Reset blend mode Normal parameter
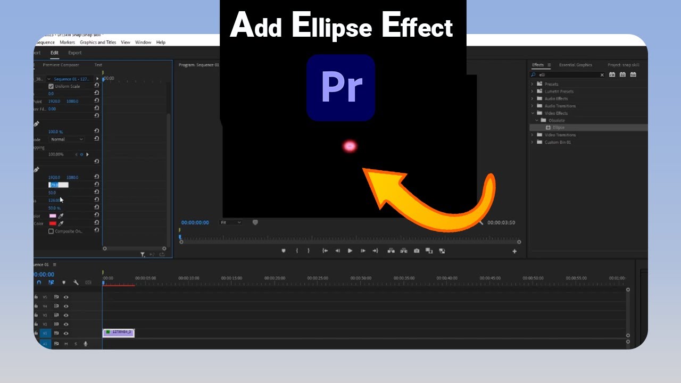 click(96, 139)
